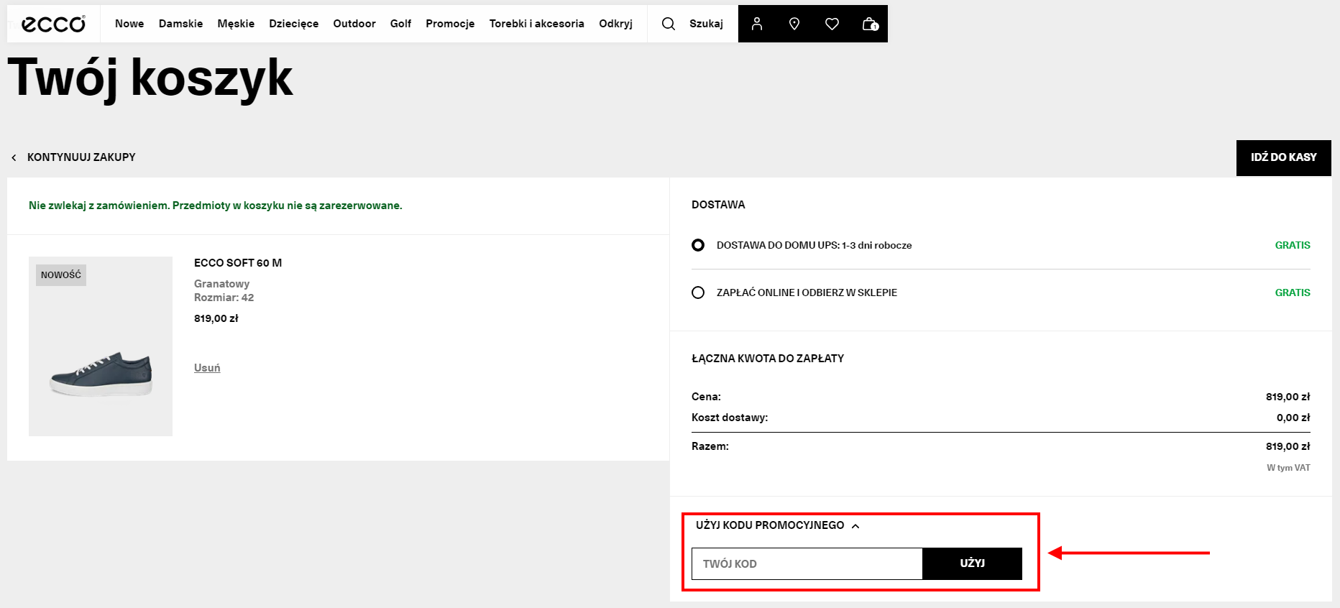Image resolution: width=1340 pixels, height=608 pixels.
Task: Click Kontynuuj zakupy link
Action: point(81,157)
